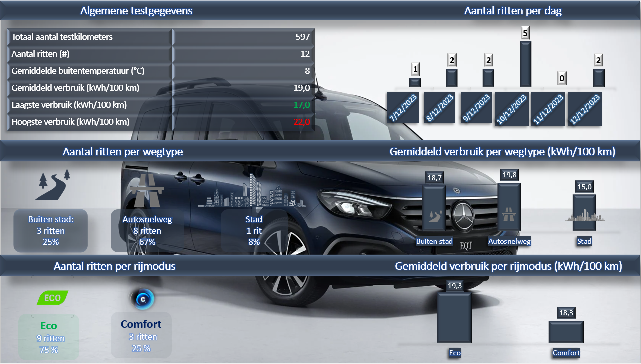Click the 'Gemiddeld verbruik per wegtype' heading

click(502, 151)
